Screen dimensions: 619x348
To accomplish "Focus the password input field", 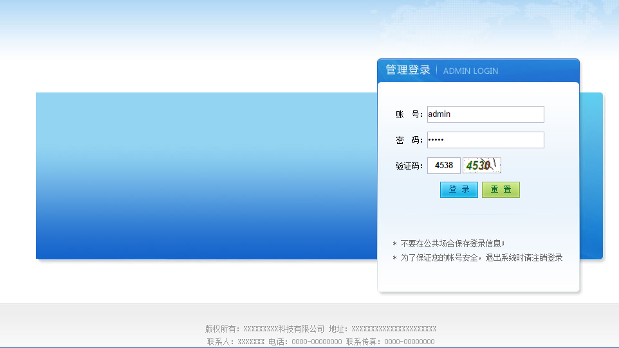I will tap(486, 140).
